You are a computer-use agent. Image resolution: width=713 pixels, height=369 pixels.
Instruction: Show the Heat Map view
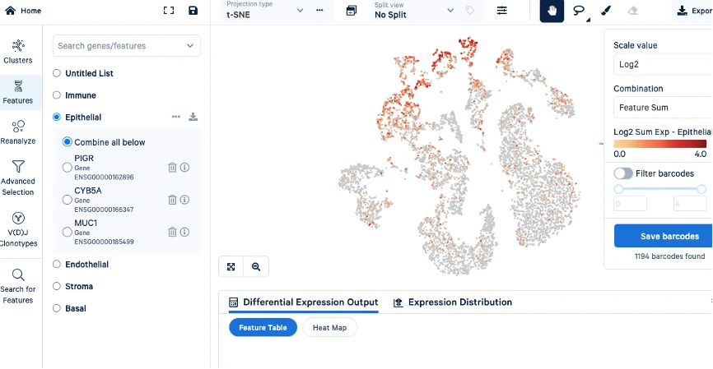tap(329, 328)
